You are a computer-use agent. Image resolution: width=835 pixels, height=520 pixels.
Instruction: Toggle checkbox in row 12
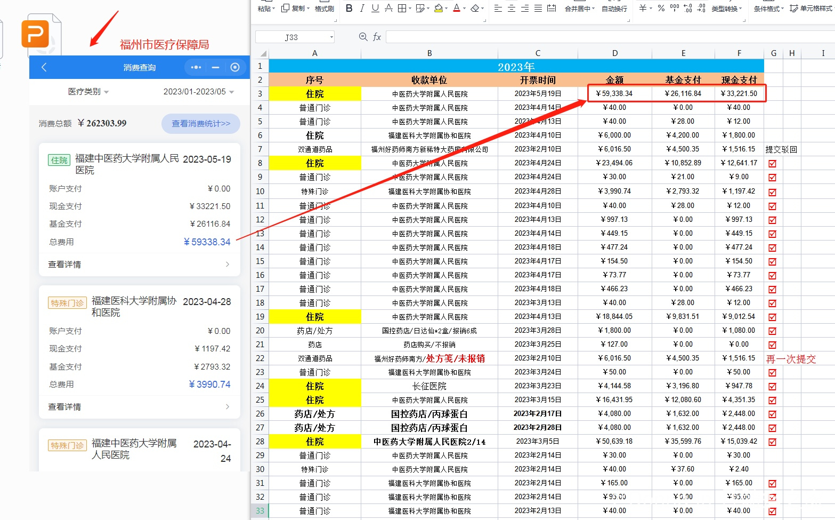pos(773,220)
